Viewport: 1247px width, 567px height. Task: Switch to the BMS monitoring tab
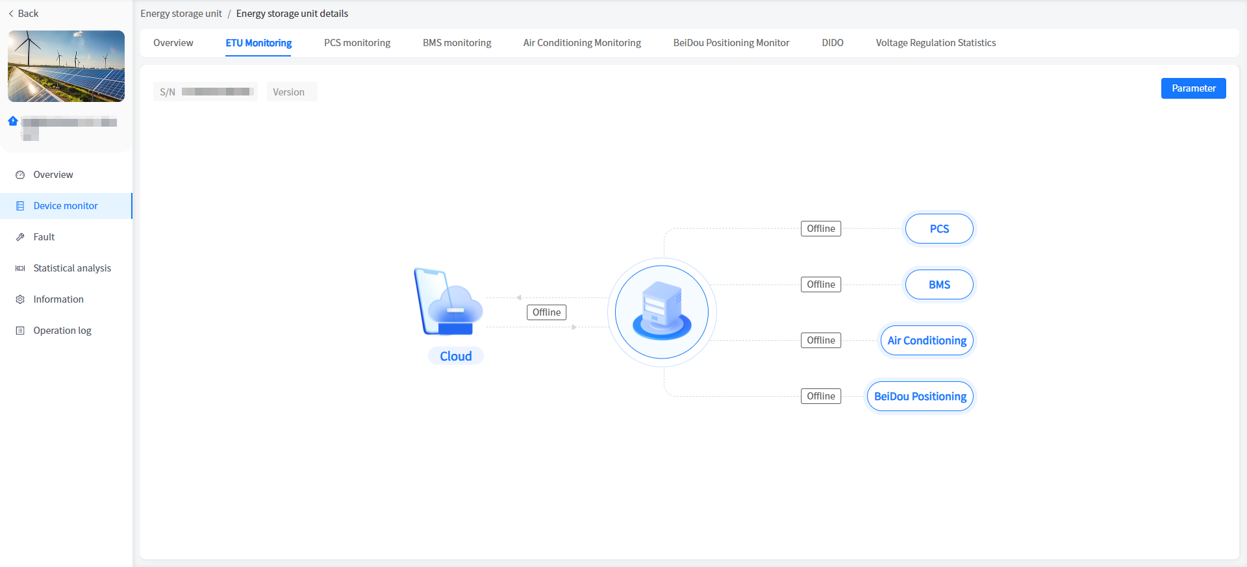[x=457, y=43]
